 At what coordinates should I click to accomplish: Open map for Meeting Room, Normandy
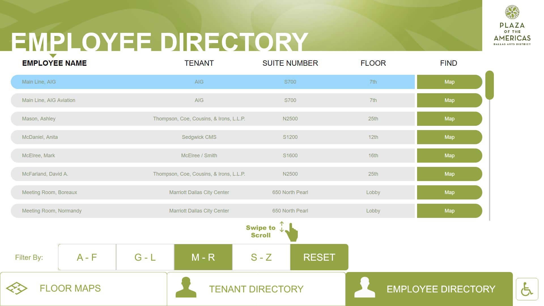449,211
